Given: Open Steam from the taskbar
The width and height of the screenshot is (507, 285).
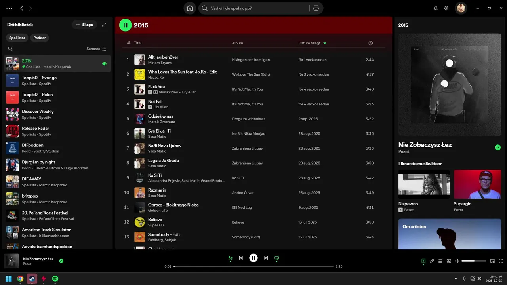Looking at the screenshot, I should point(32,279).
